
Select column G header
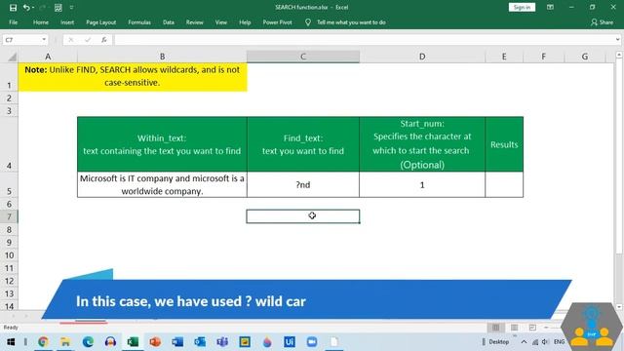pyautogui.click(x=585, y=57)
